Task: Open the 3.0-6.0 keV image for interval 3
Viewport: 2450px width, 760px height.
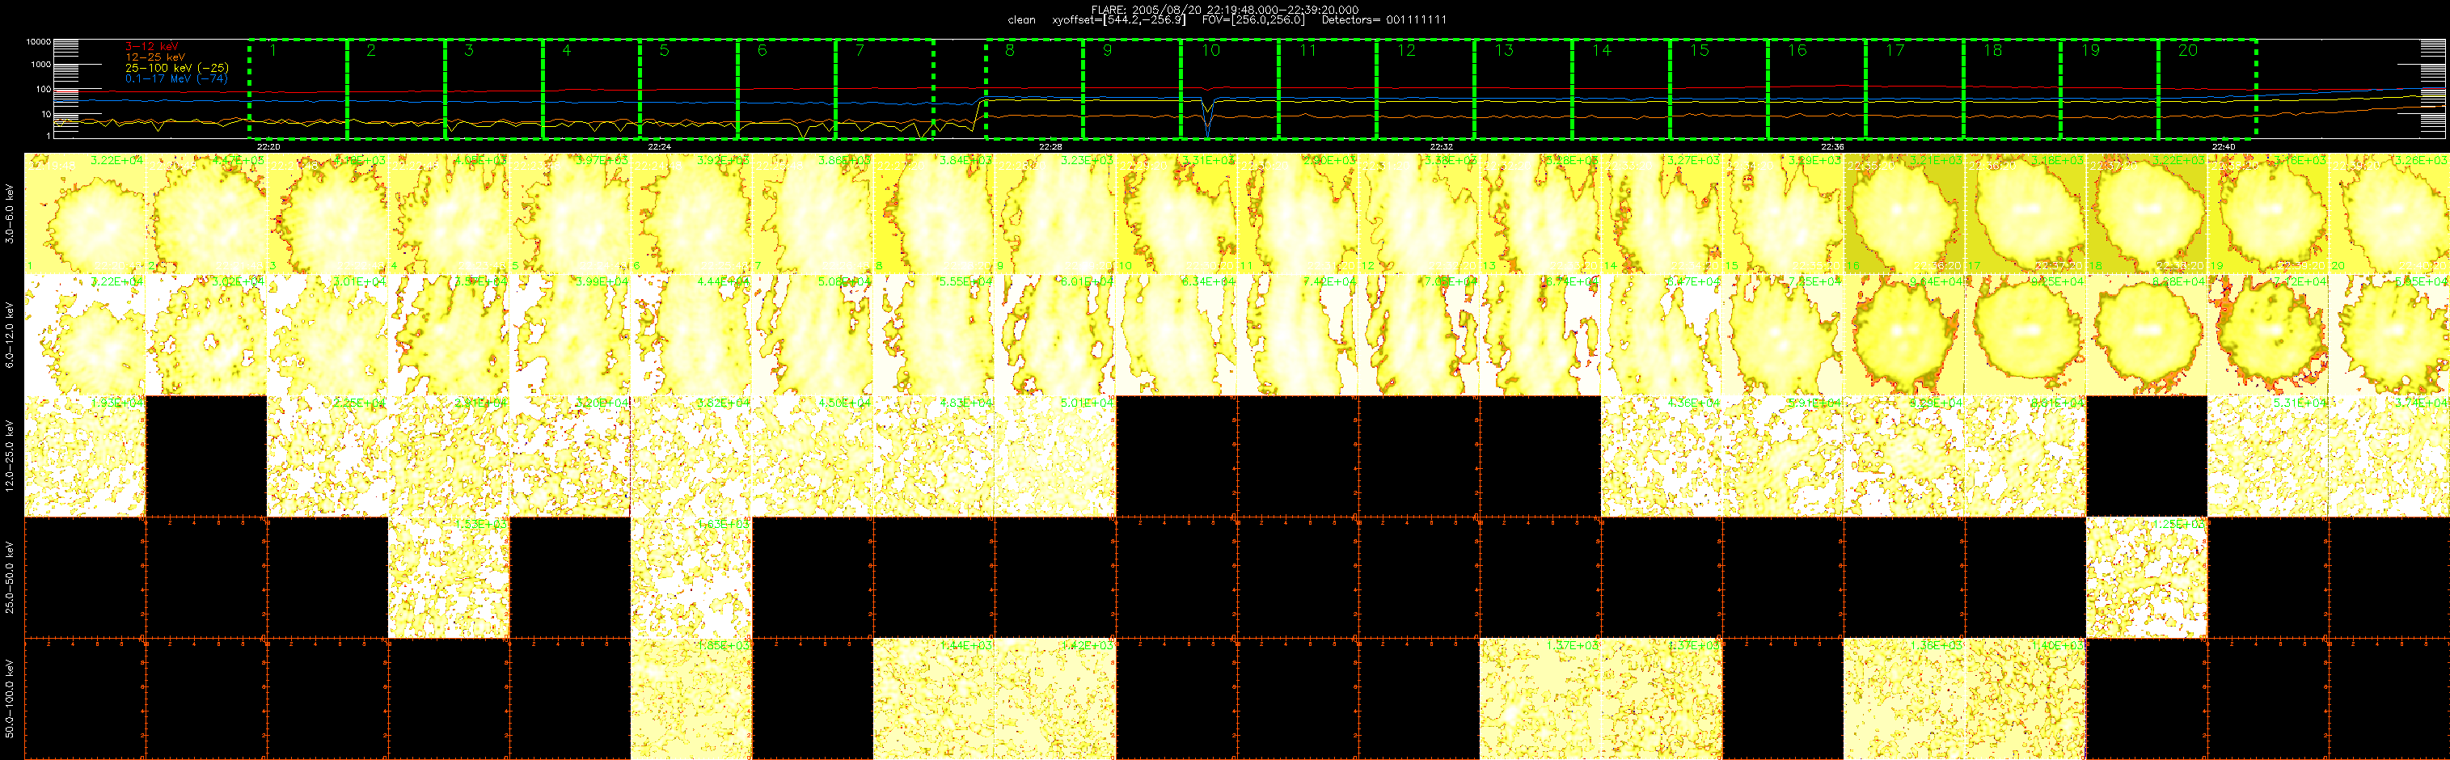Action: point(327,214)
